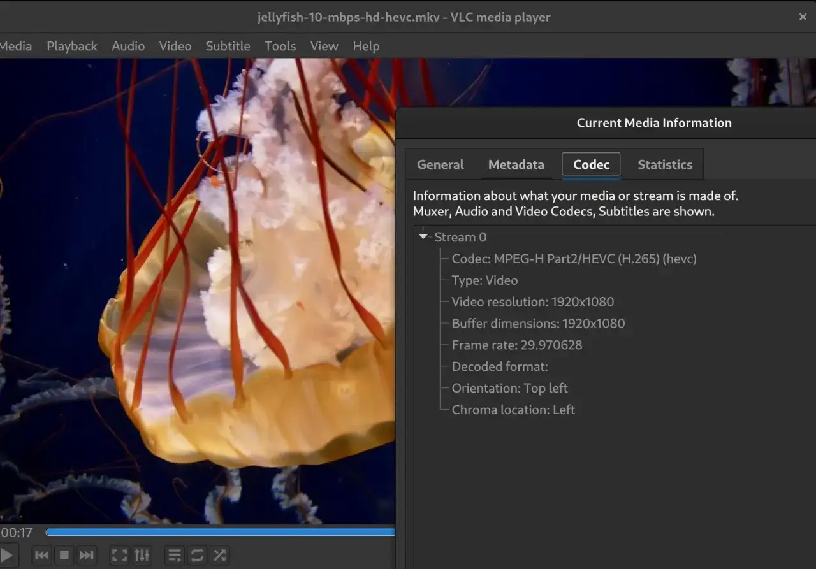Open the Audio menu
816x569 pixels.
[128, 46]
